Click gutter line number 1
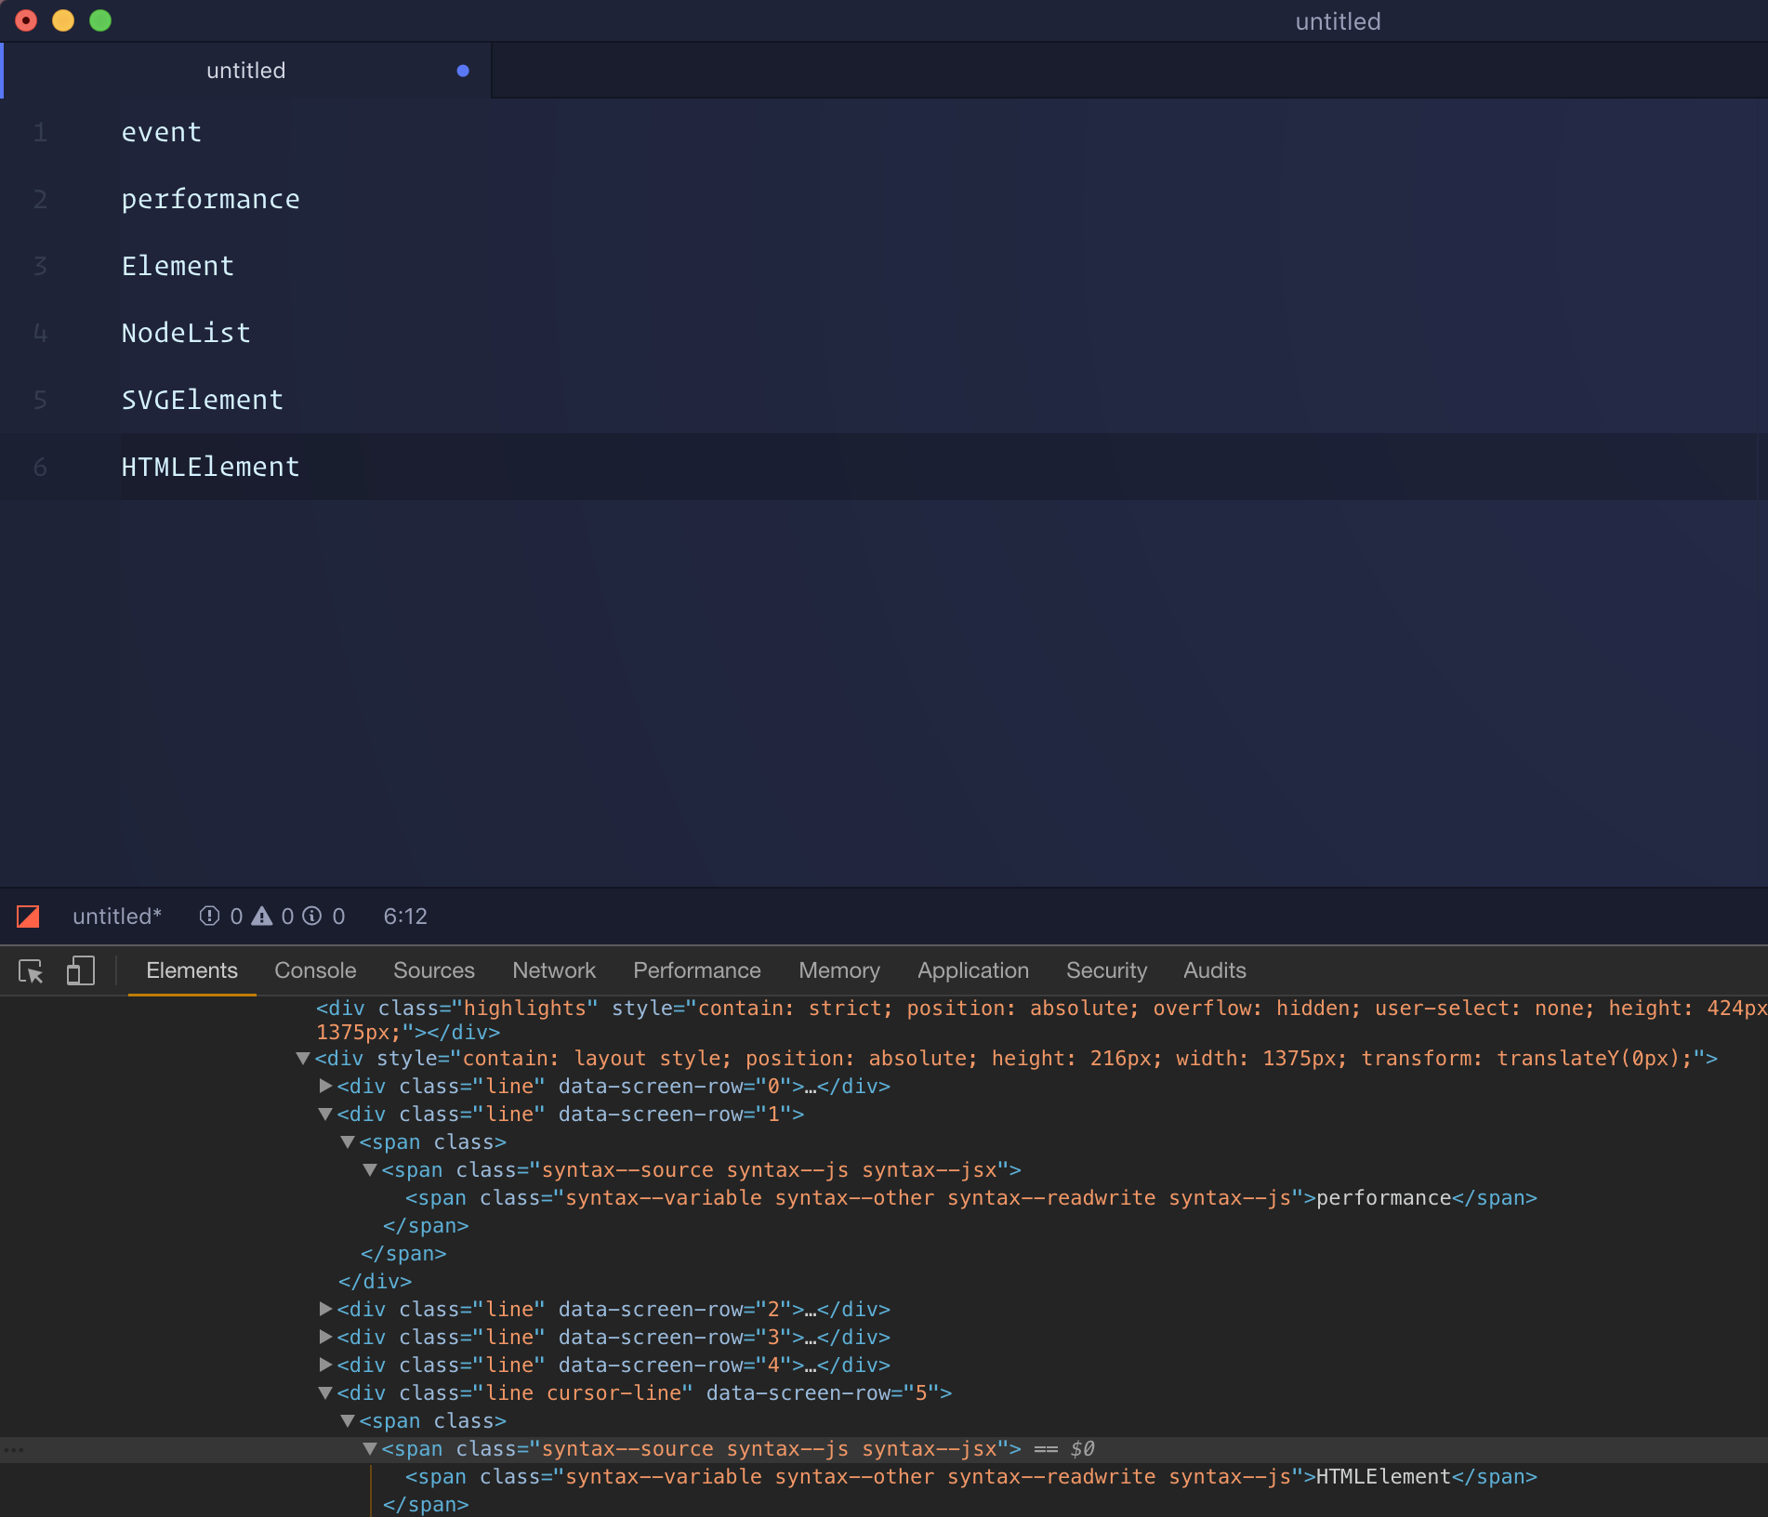Viewport: 1768px width, 1517px height. coord(40,132)
